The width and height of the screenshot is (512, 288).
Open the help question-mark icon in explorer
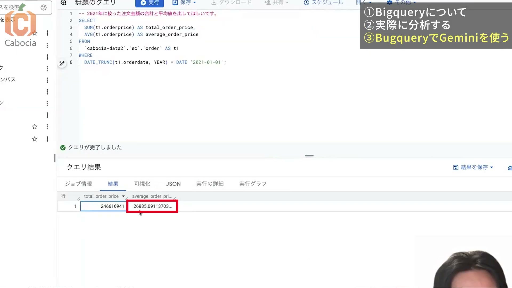point(43,7)
